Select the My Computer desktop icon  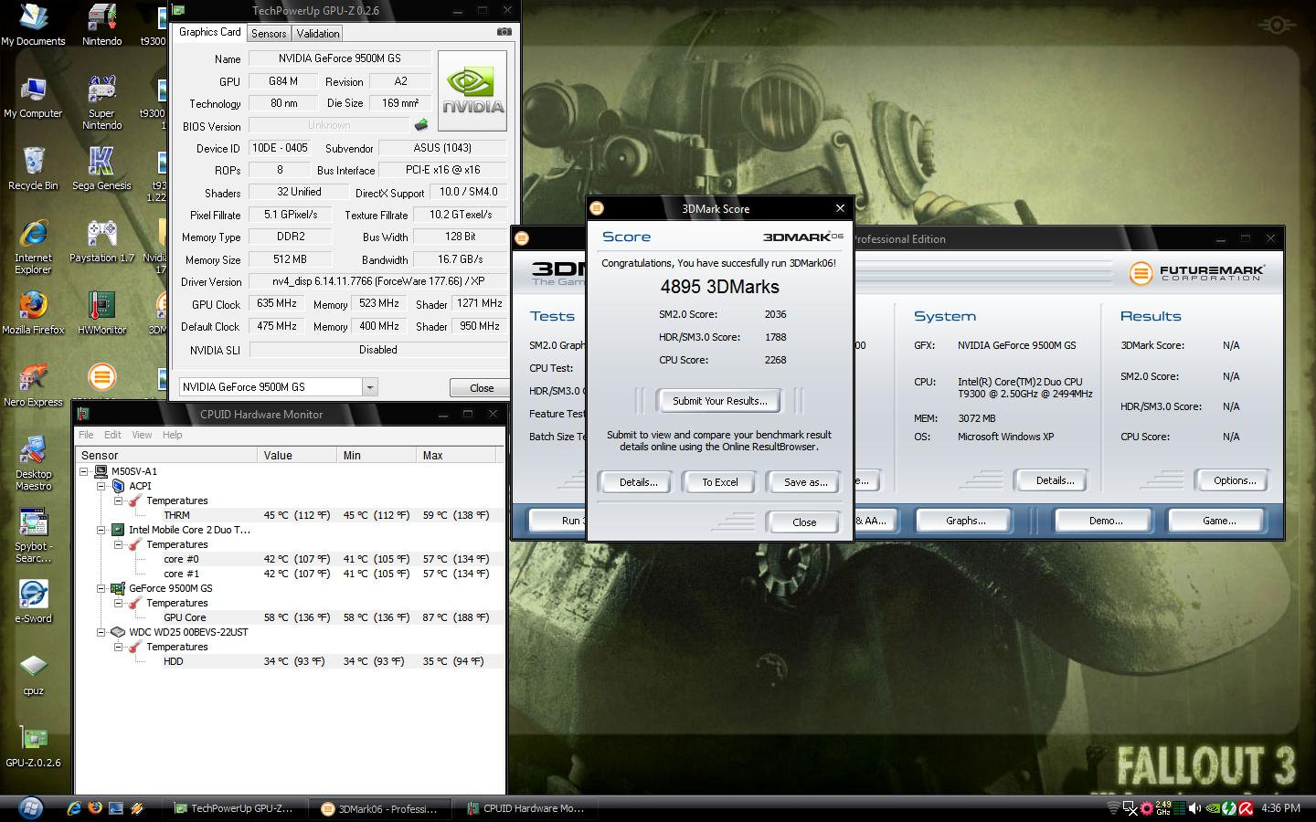click(33, 98)
